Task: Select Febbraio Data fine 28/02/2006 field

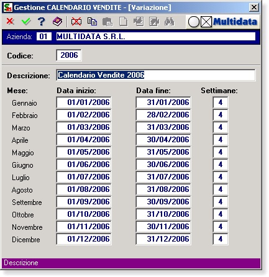Action: click(x=163, y=115)
